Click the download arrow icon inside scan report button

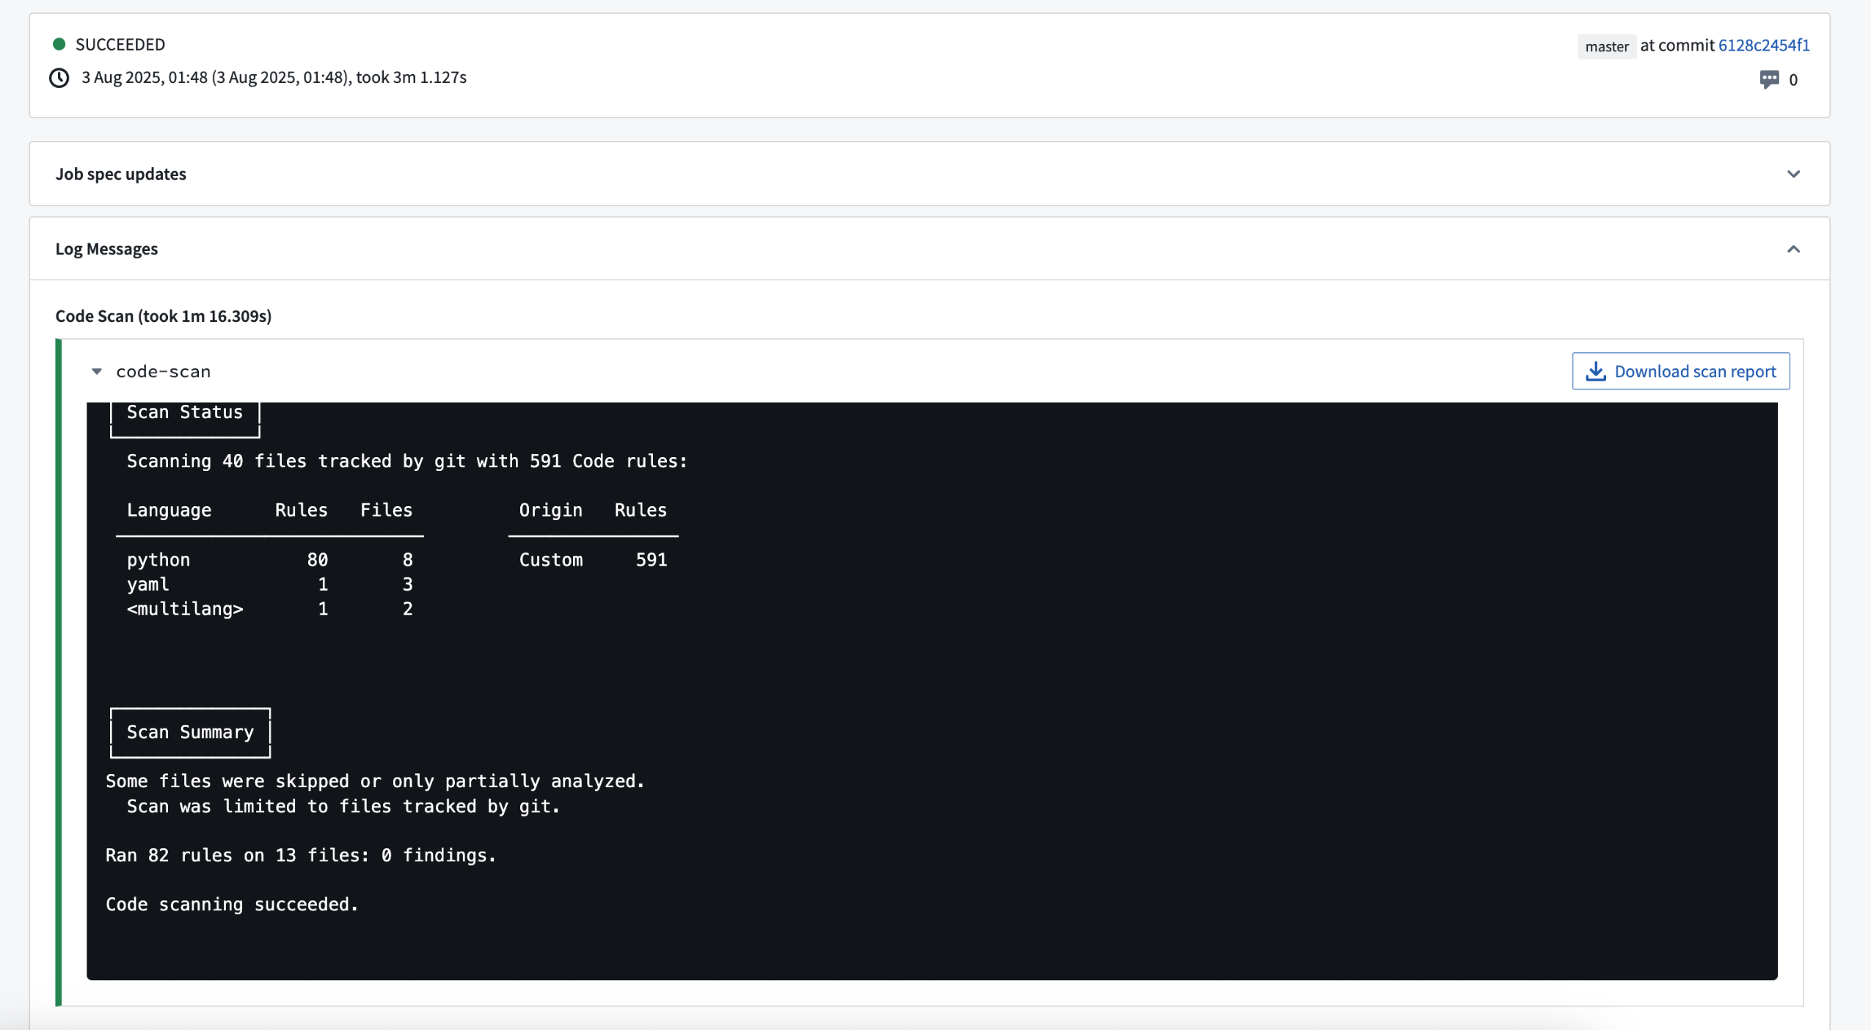tap(1594, 371)
